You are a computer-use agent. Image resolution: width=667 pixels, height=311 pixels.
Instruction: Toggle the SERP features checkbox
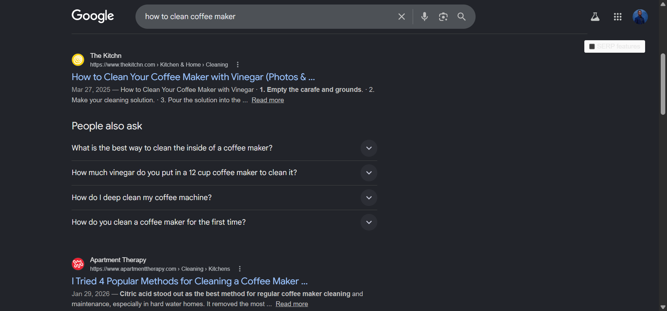point(592,46)
